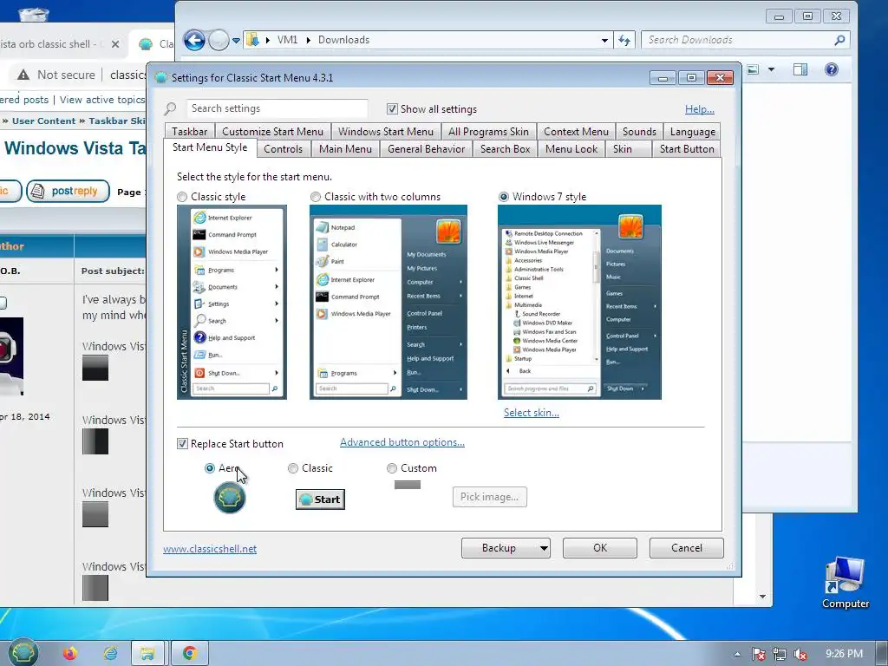This screenshot has height=666, width=888.
Task: Open the Menu Look tab
Action: click(x=571, y=149)
